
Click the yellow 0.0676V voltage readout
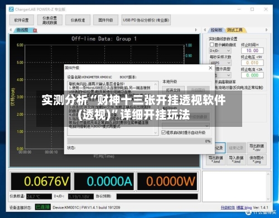coord(41,181)
